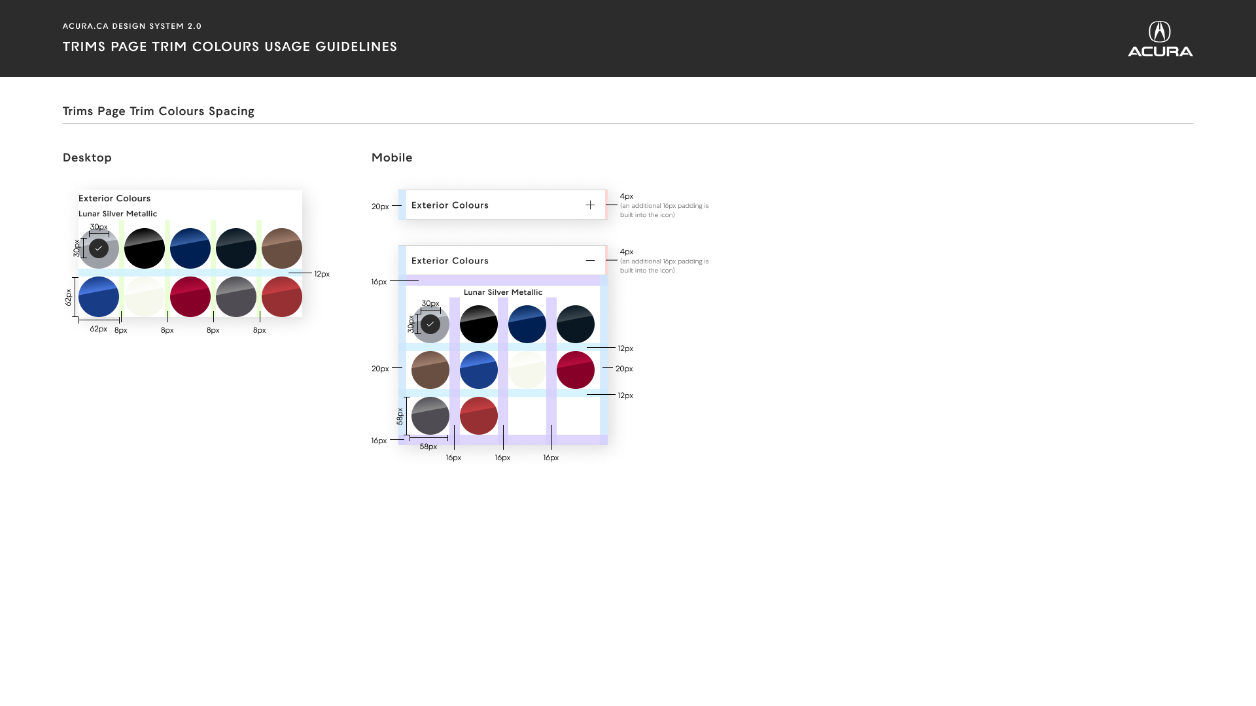The image size is (1256, 706).
Task: Click 'Exterior Colours' label beside the plus icon
Action: click(450, 205)
